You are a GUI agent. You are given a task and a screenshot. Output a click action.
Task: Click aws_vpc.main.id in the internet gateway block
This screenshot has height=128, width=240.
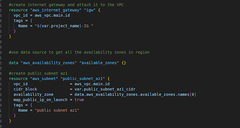[x=52, y=16]
